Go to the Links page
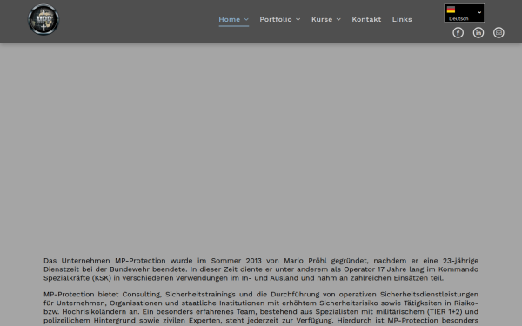The height and width of the screenshot is (326, 522). coord(402,19)
